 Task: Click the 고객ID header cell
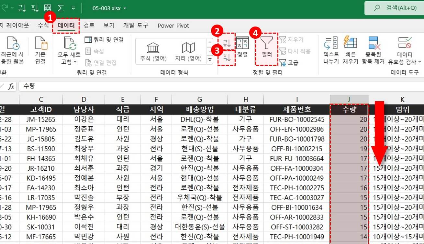coord(41,109)
